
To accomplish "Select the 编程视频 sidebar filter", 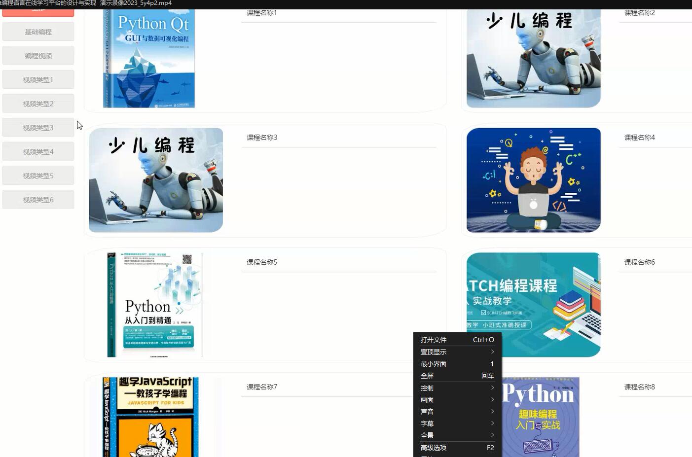I will 38,55.
